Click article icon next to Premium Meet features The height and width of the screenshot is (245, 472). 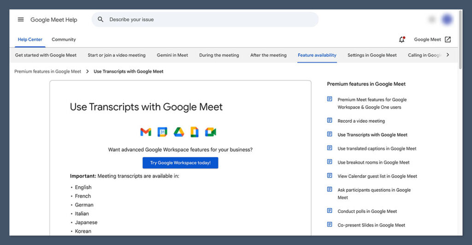click(x=330, y=99)
